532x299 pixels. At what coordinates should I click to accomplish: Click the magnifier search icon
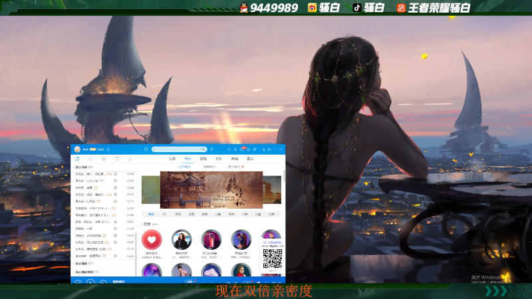pos(203,149)
